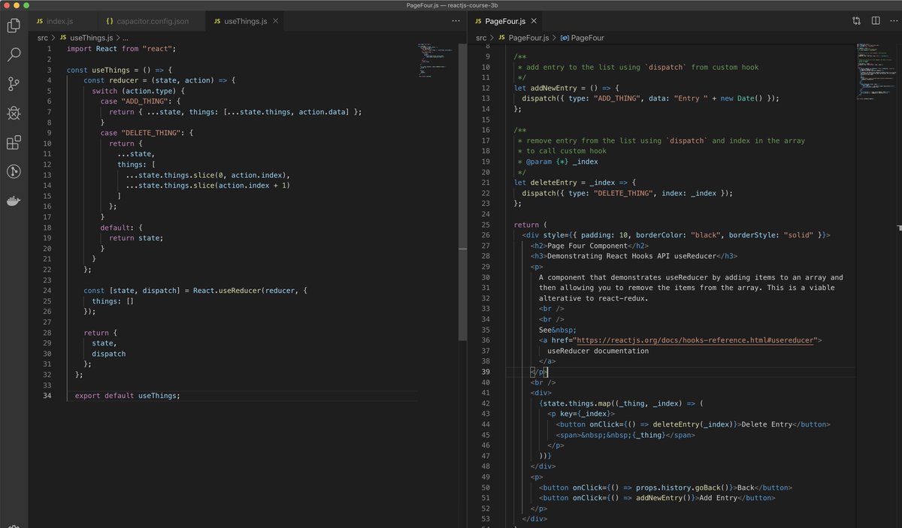Click the braces icon on capacitor.config.json tab
Screen dimensions: 902x528
pos(110,22)
